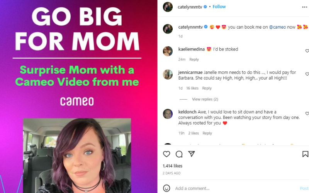Reply to keldonch's comment
Screen dimensions: 309x193
pyautogui.click(x=207, y=133)
